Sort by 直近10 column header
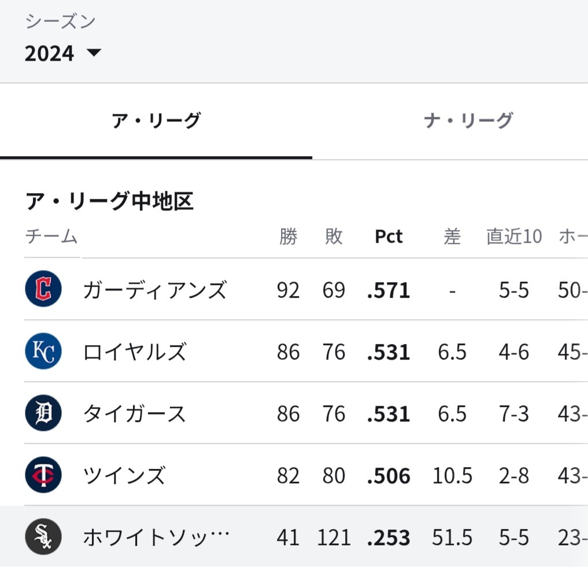The width and height of the screenshot is (588, 581). click(514, 236)
